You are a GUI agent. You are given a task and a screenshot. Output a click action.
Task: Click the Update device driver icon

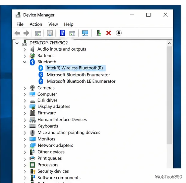point(99,33)
